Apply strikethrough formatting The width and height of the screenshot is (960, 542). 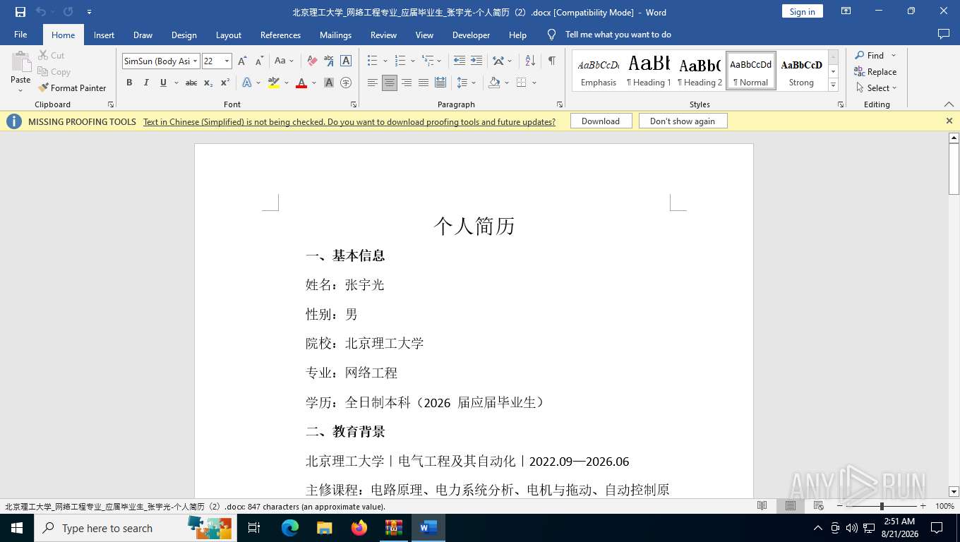pos(191,83)
